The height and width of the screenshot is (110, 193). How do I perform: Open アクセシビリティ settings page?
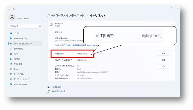click(x=25, y=74)
